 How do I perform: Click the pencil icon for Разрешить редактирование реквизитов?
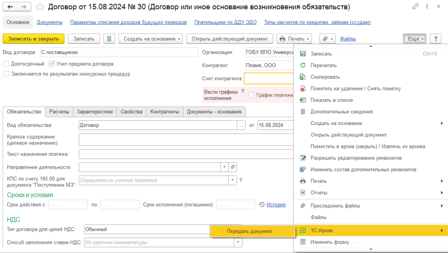click(x=303, y=158)
